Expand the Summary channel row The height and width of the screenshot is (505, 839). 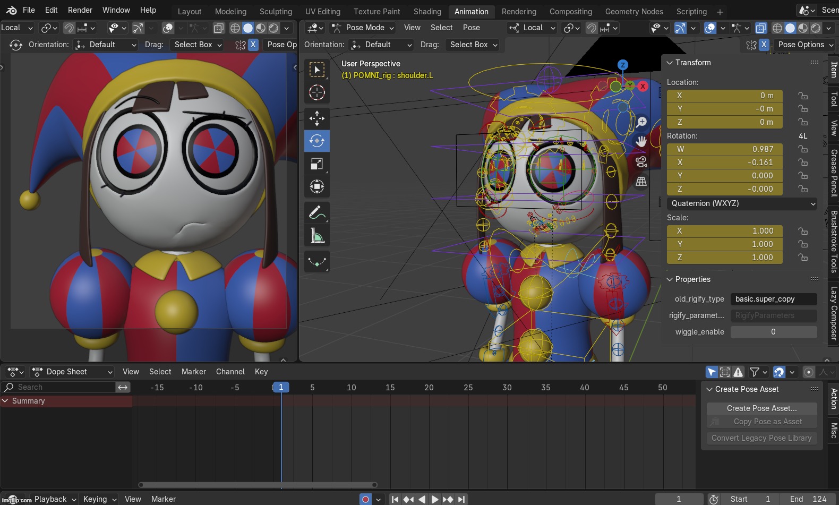5,401
